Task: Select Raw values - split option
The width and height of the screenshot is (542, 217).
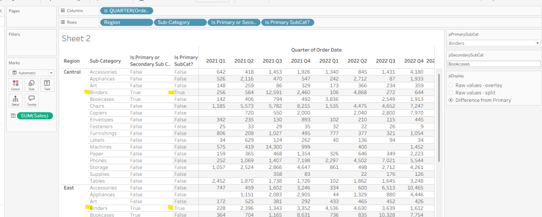Action: tap(451, 92)
